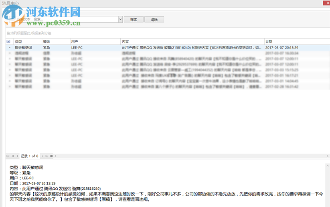Image resolution: width=330 pixels, height=207 pixels.
Task: Click the row indicator dot of the first row
Action: [x=10, y=48]
